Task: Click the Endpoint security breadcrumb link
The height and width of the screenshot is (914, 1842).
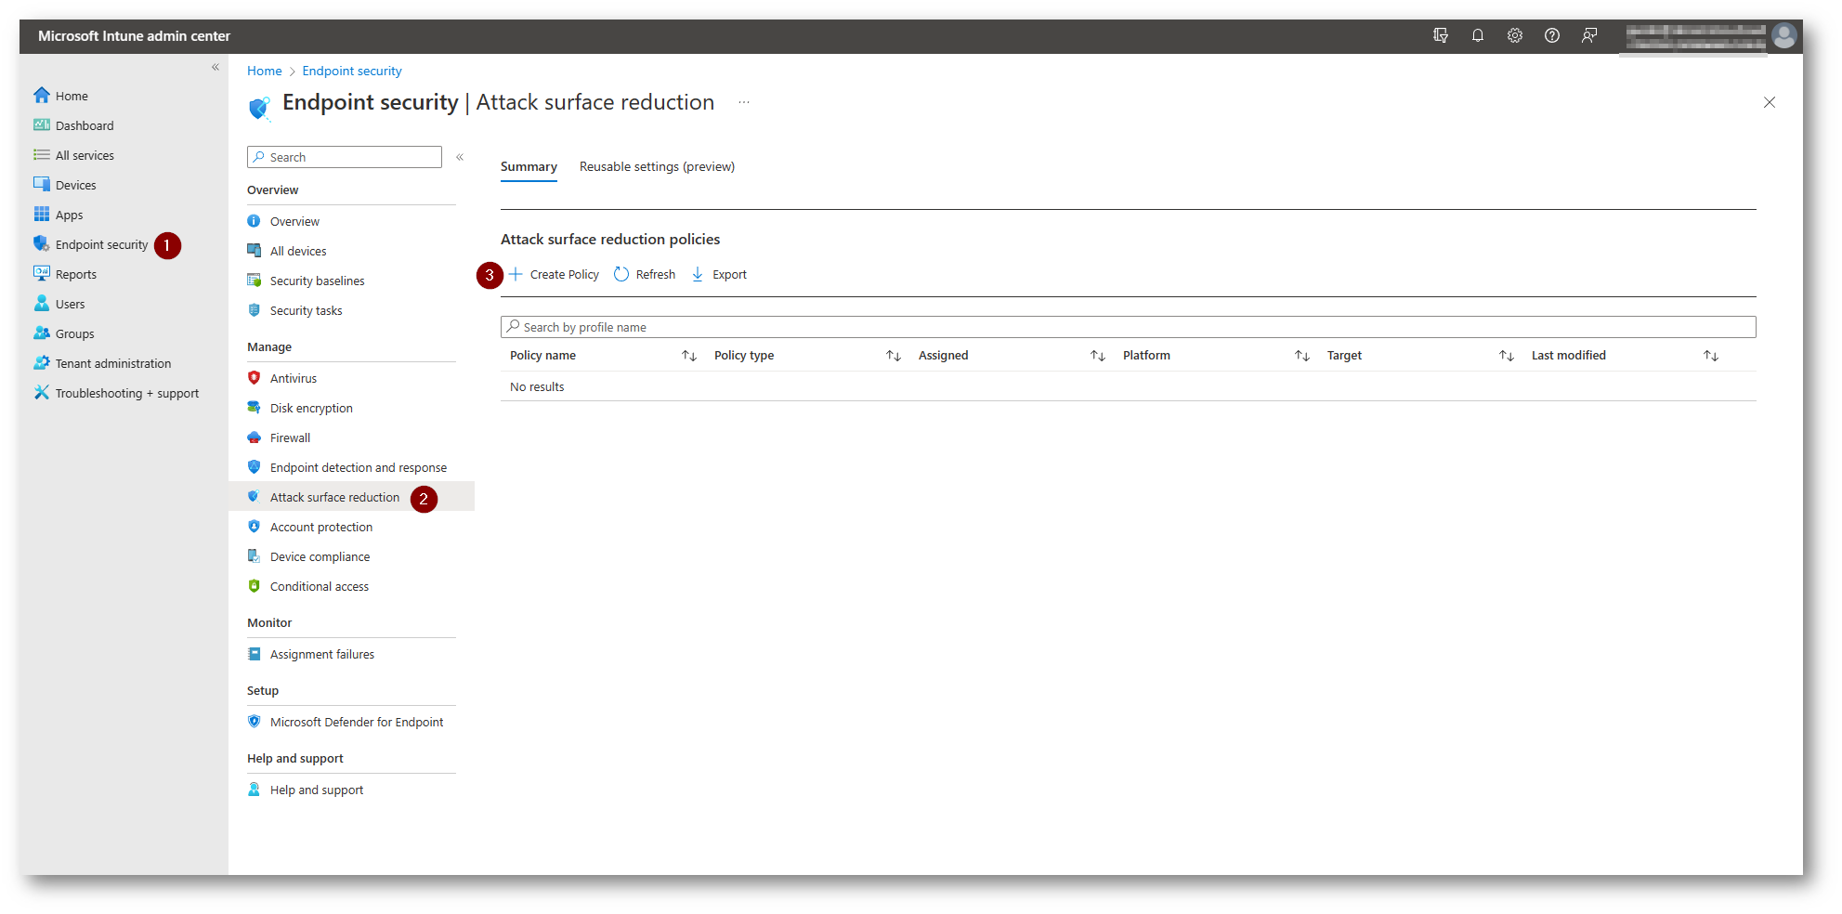Action: (352, 71)
